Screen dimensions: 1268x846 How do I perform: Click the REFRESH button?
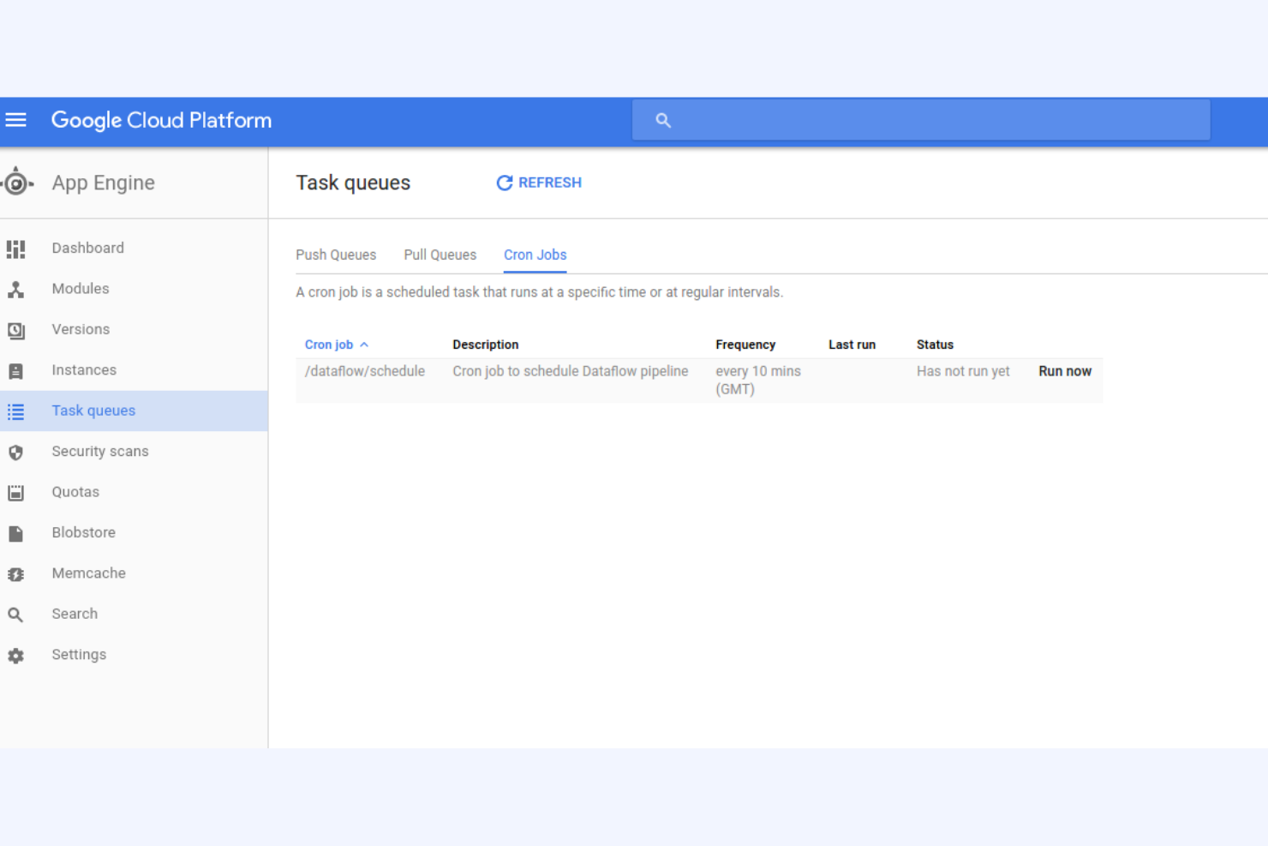tap(539, 183)
